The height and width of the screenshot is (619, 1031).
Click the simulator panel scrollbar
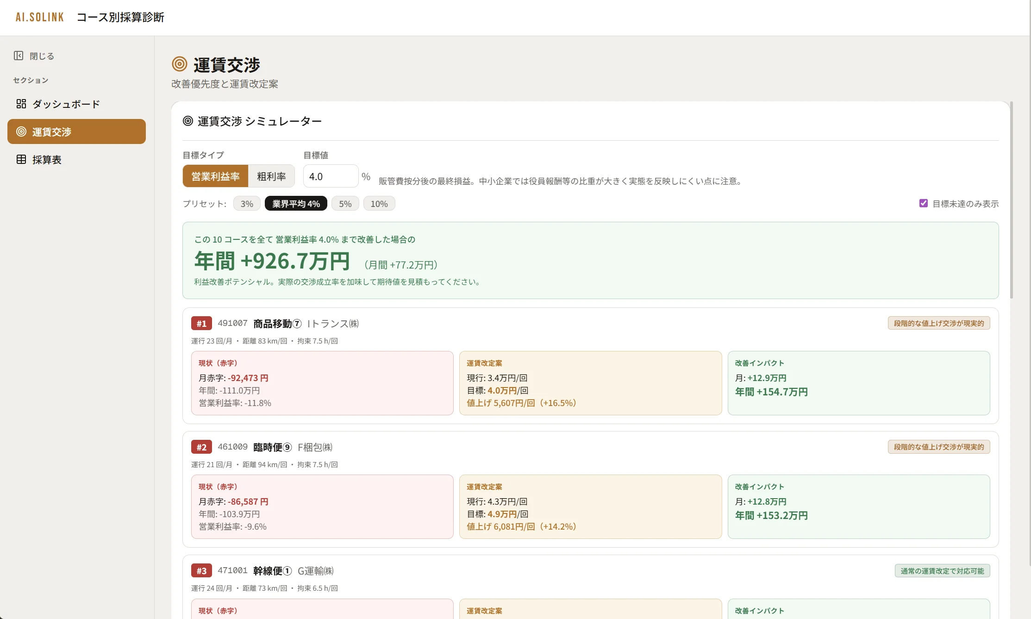tap(1012, 200)
